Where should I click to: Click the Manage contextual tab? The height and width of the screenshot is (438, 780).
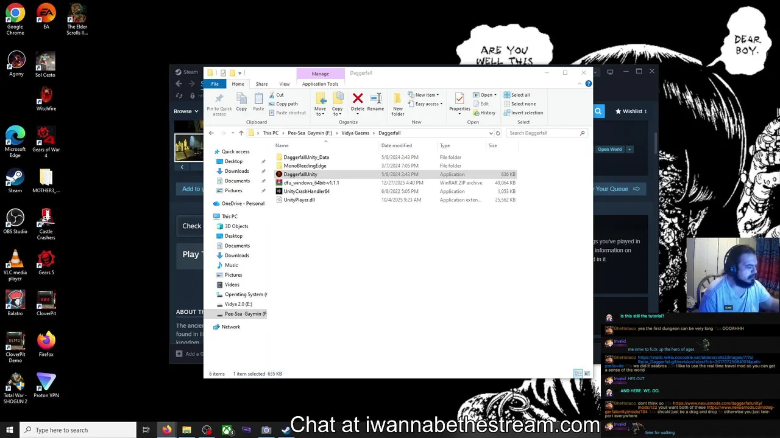[x=321, y=74]
